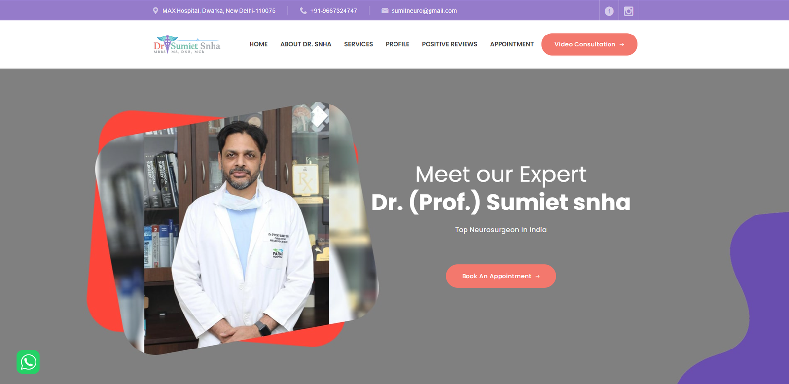Open ABOUT DR. SNHA page
This screenshot has height=384, width=789.
tap(306, 44)
